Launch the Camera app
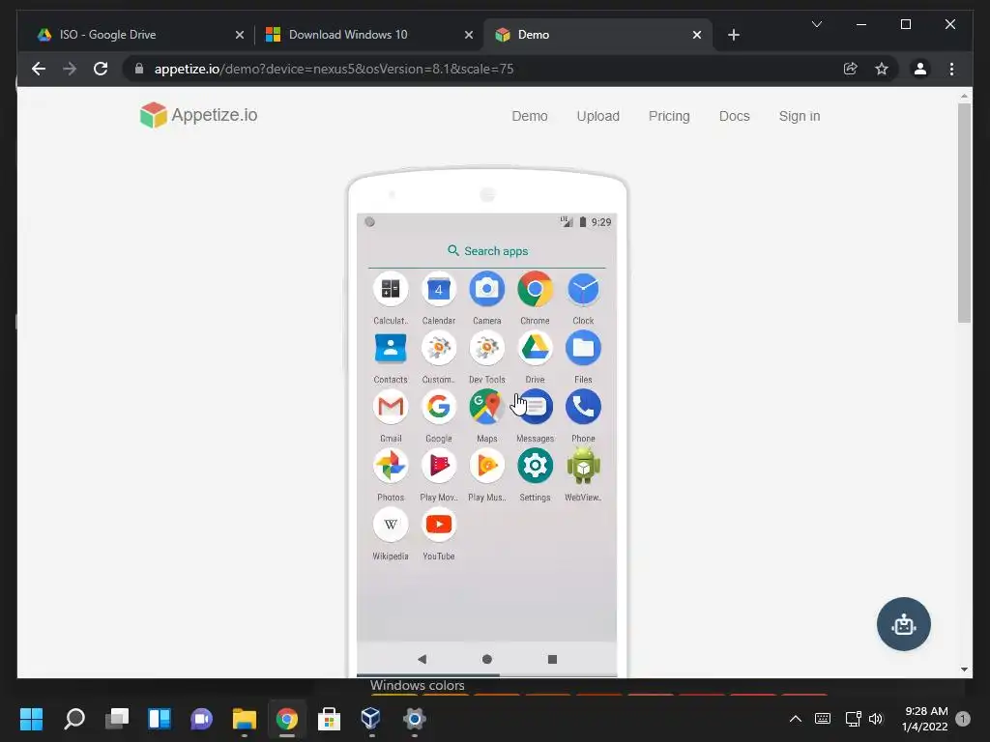990x742 pixels. [487, 290]
